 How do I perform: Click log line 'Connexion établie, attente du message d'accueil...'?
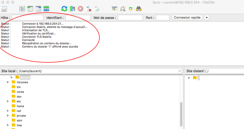coord(55,27)
